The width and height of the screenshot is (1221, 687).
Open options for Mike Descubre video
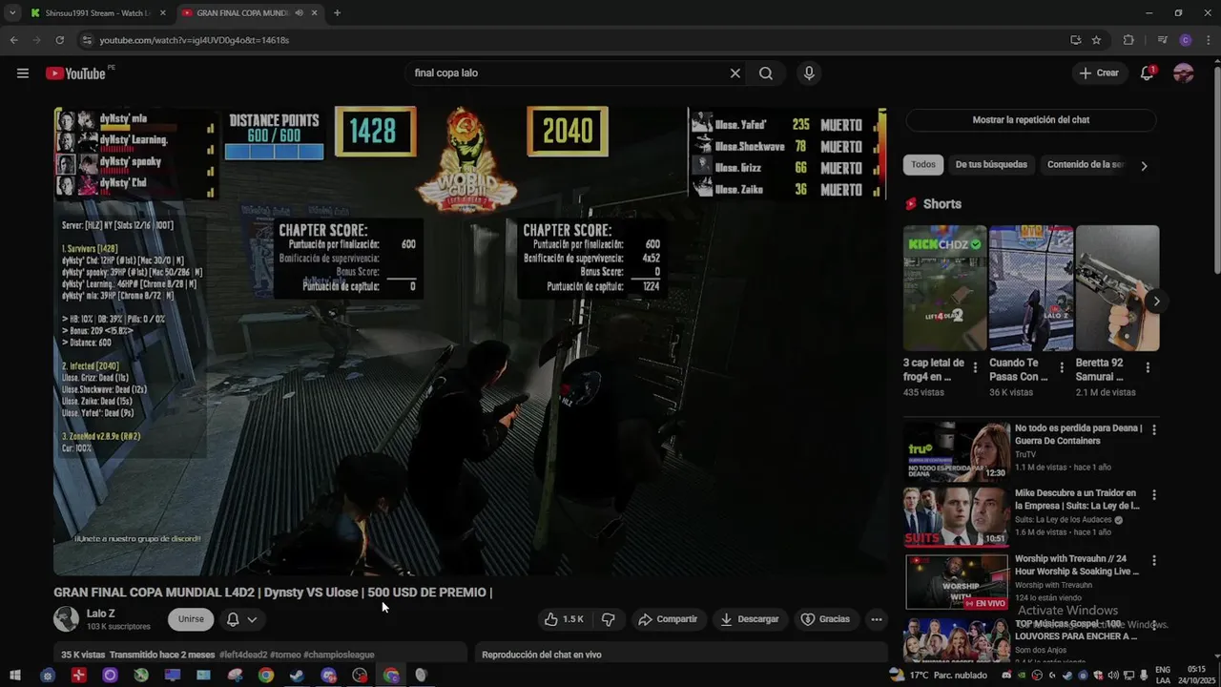1154,495
